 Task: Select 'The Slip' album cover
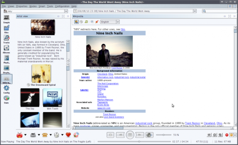[x=30, y=98]
